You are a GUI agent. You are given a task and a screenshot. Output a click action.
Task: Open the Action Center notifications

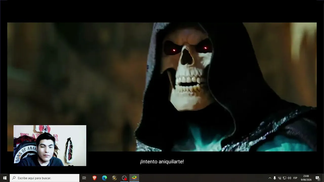click(318, 178)
